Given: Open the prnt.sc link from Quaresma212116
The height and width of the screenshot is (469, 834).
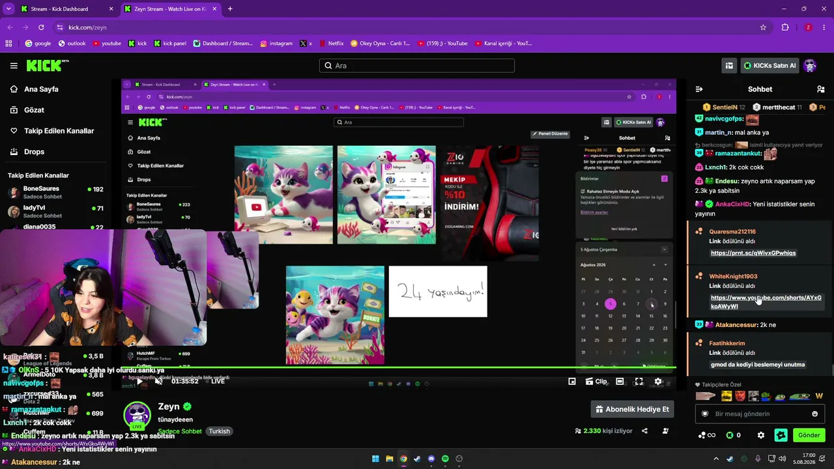Looking at the screenshot, I should click(753, 253).
